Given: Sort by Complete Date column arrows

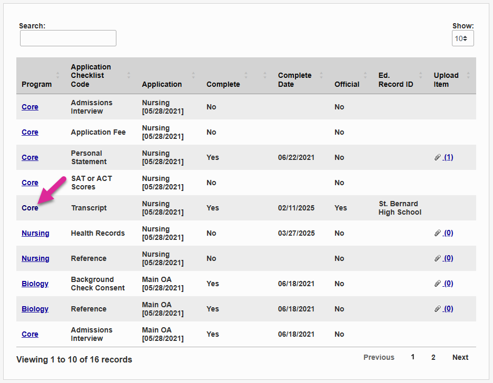Looking at the screenshot, I should (321, 76).
